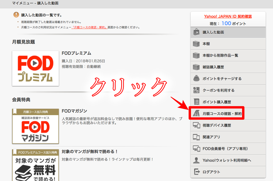Click the 視聴有効期限：自動継続 text
Screen dimensions: 273x181
coord(81,67)
